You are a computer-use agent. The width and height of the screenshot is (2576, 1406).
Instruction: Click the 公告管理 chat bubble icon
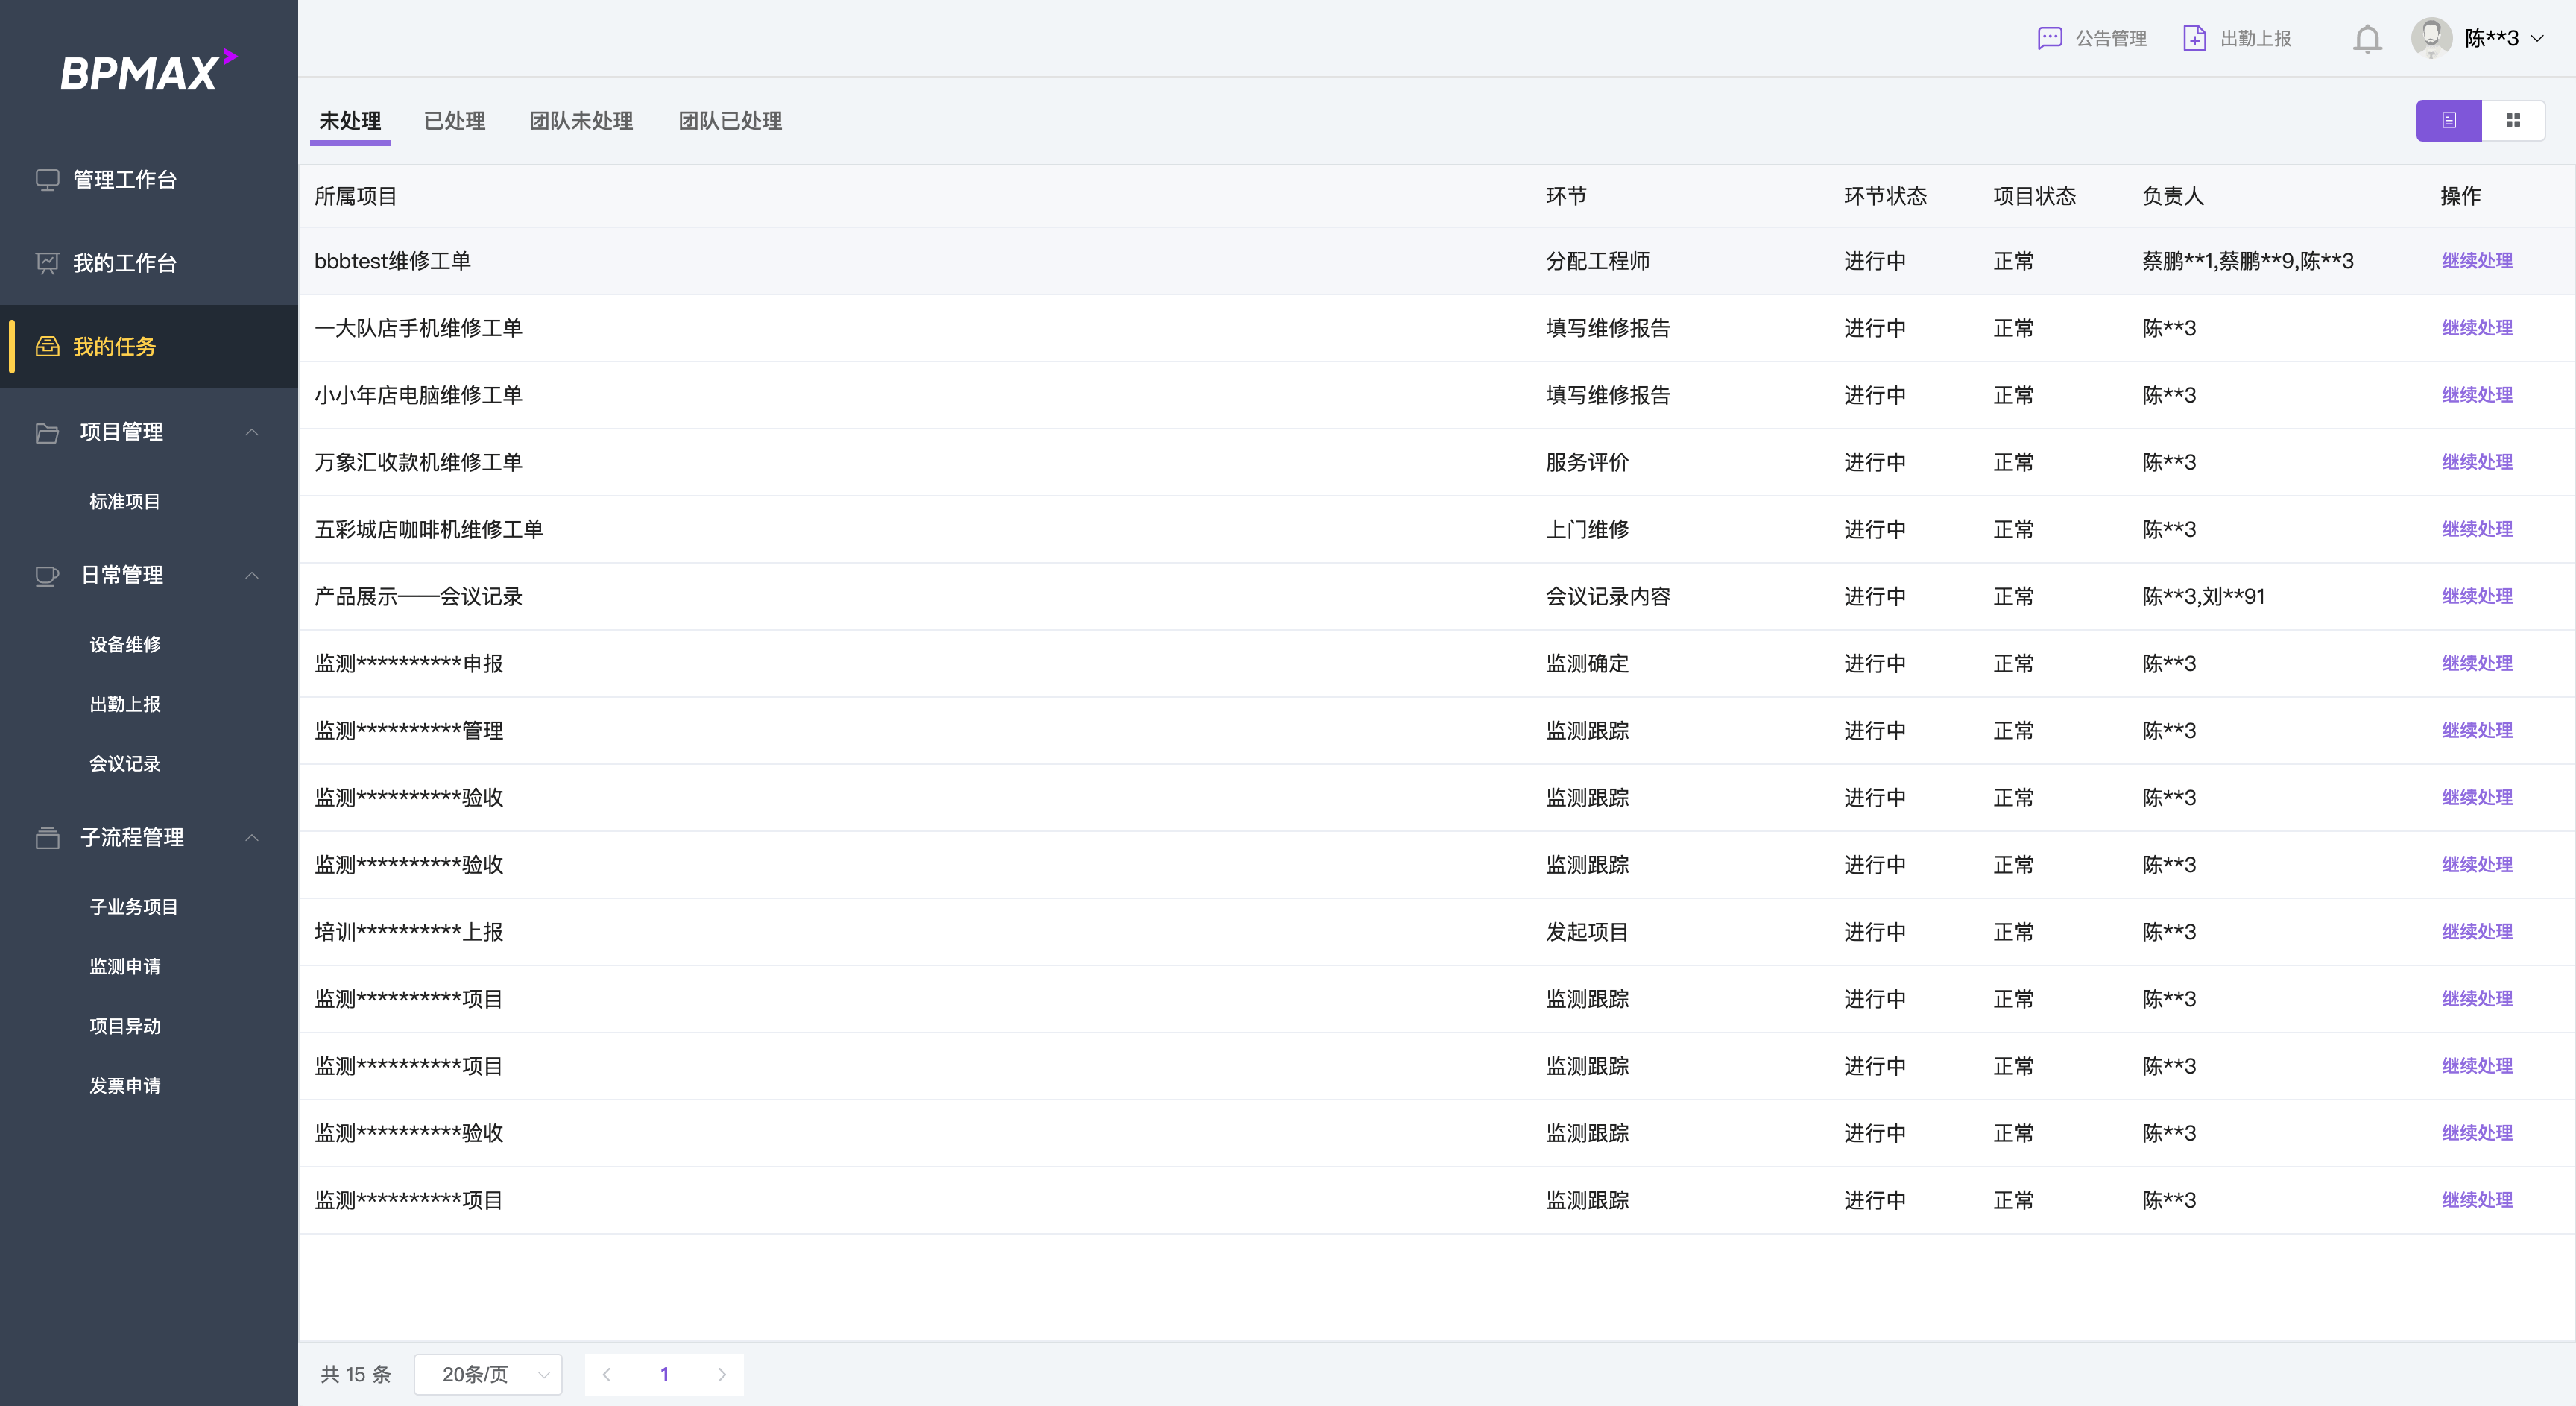(x=2049, y=38)
